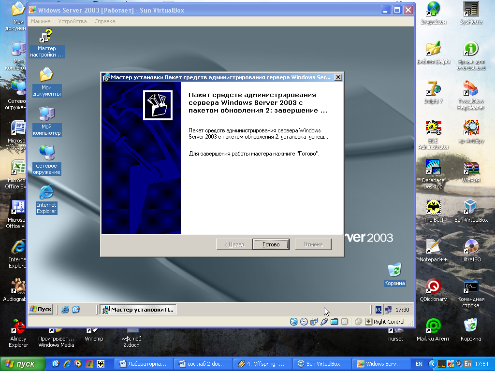Open the Устройства menu in VirtualBox

[x=73, y=21]
